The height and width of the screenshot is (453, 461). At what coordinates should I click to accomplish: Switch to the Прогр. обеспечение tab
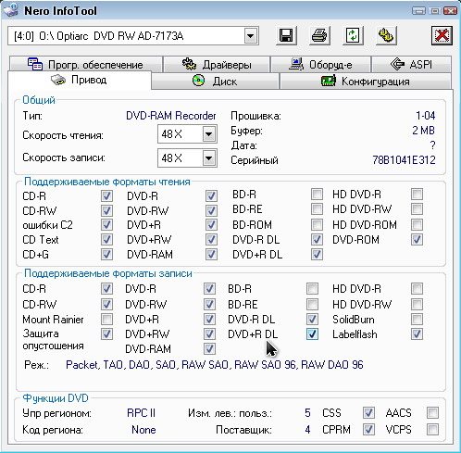[x=85, y=64]
